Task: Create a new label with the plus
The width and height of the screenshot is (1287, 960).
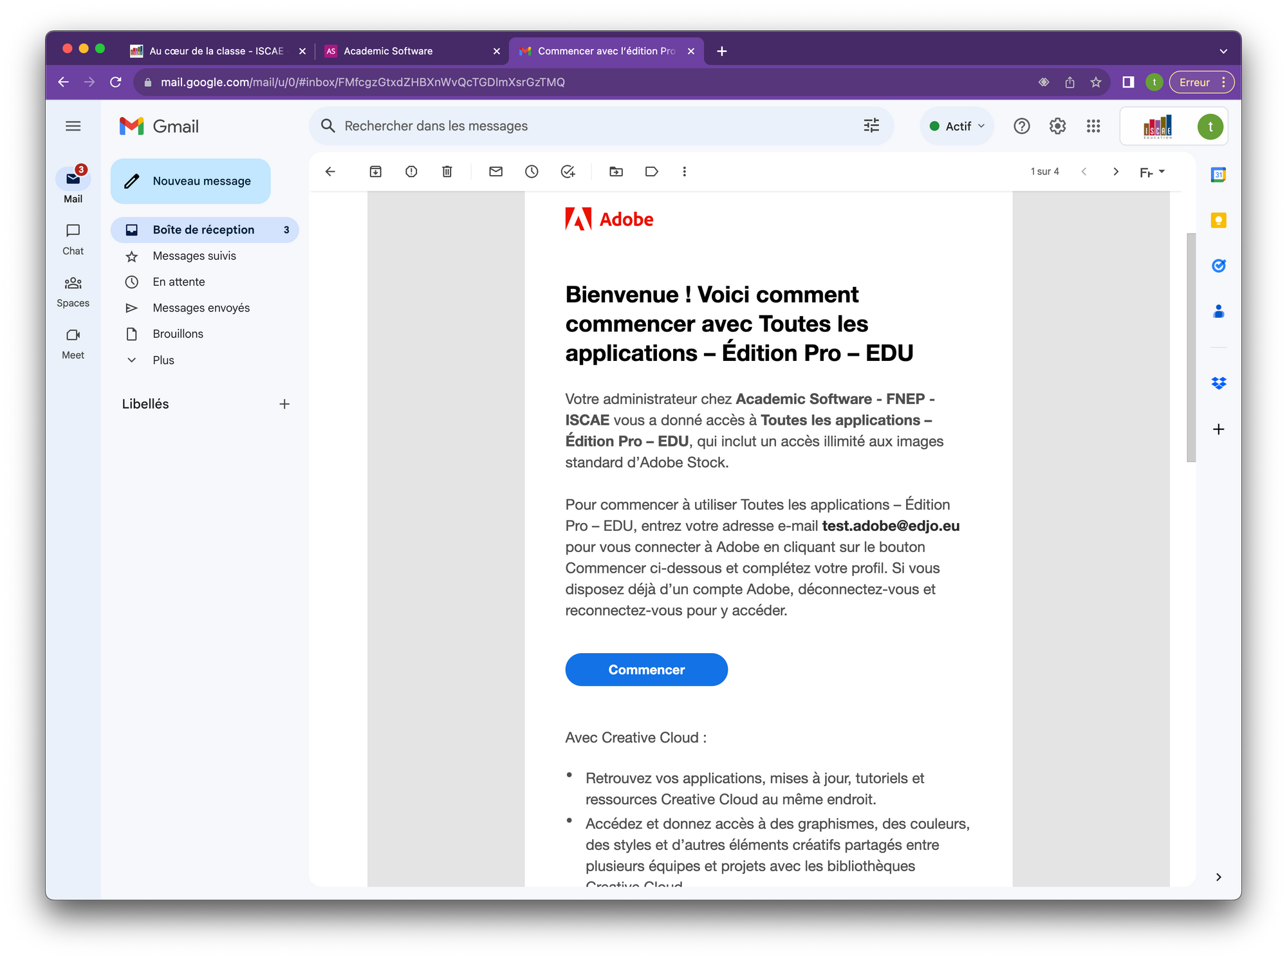Action: (x=284, y=404)
